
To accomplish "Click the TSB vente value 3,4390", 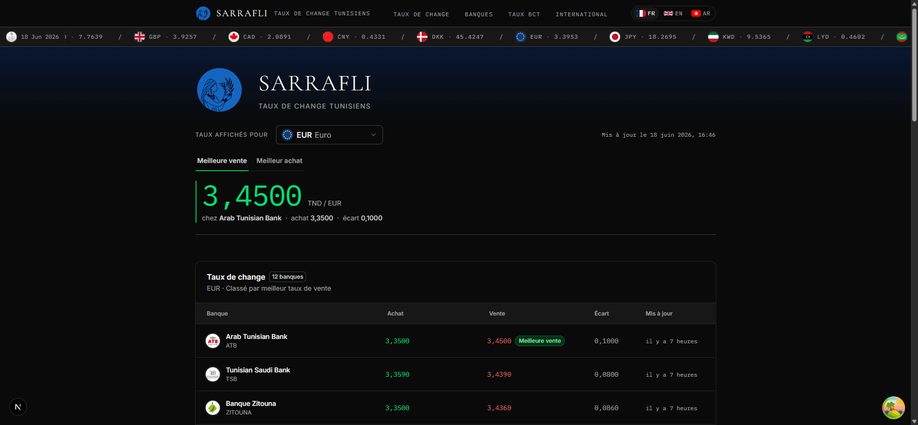I will coord(499,374).
